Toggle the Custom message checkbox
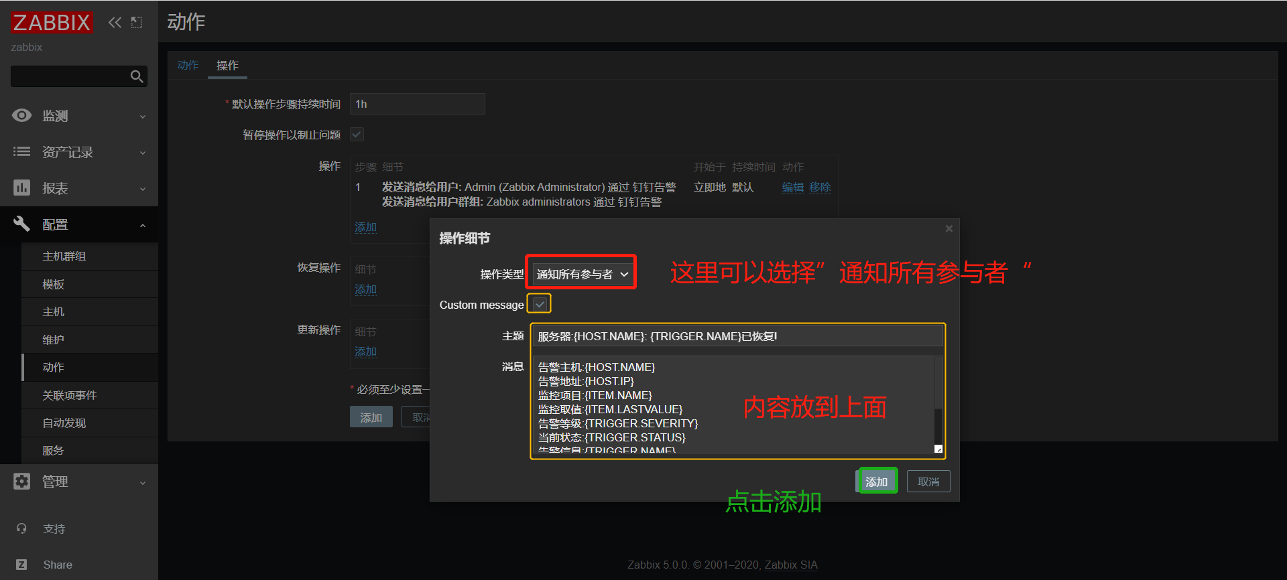Screen dimensions: 1287x580 click(540, 305)
